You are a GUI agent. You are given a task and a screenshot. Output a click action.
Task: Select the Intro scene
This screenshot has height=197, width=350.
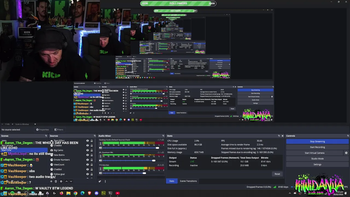pos(24,141)
